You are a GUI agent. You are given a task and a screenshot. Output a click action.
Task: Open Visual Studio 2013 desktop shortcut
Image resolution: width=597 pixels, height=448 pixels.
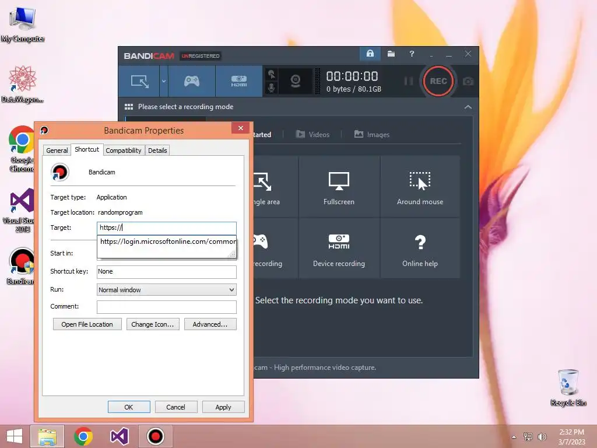(x=20, y=210)
